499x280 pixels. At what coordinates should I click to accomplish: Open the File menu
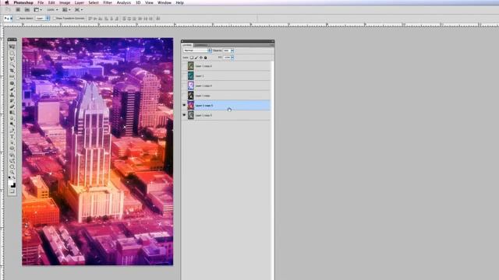tap(41, 2)
